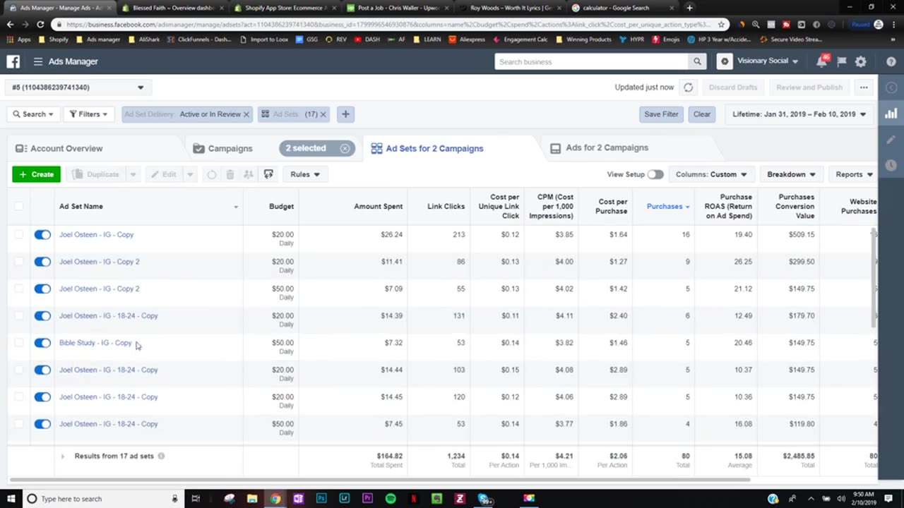
Task: Open the Ads Manager hamburger menu
Action: pos(38,61)
